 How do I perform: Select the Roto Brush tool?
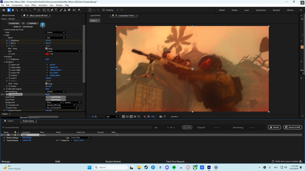point(74,10)
